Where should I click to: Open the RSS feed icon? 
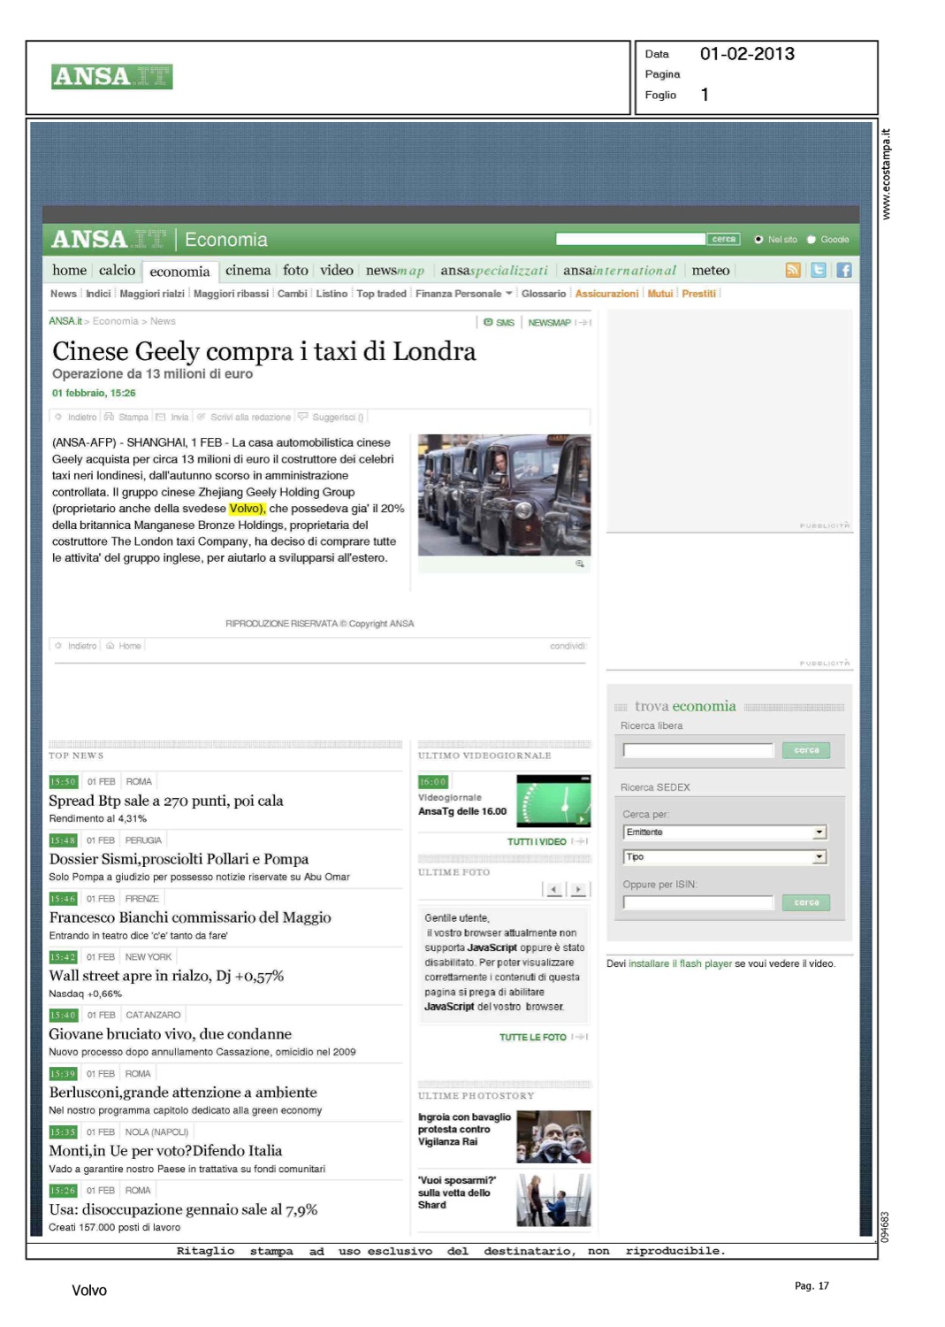click(793, 271)
